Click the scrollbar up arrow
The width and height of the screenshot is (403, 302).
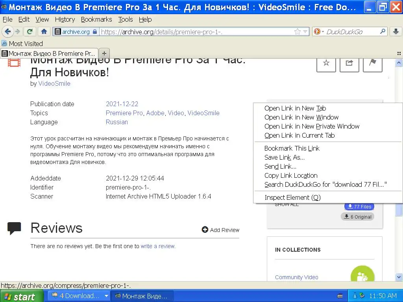click(399, 63)
